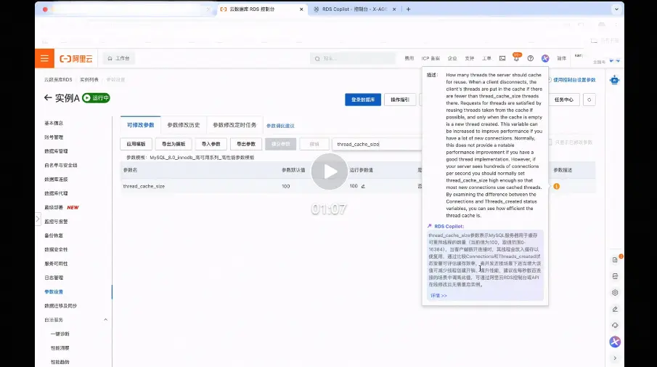Click the orange parameter description info icon
The height and width of the screenshot is (367, 657).
[556, 186]
